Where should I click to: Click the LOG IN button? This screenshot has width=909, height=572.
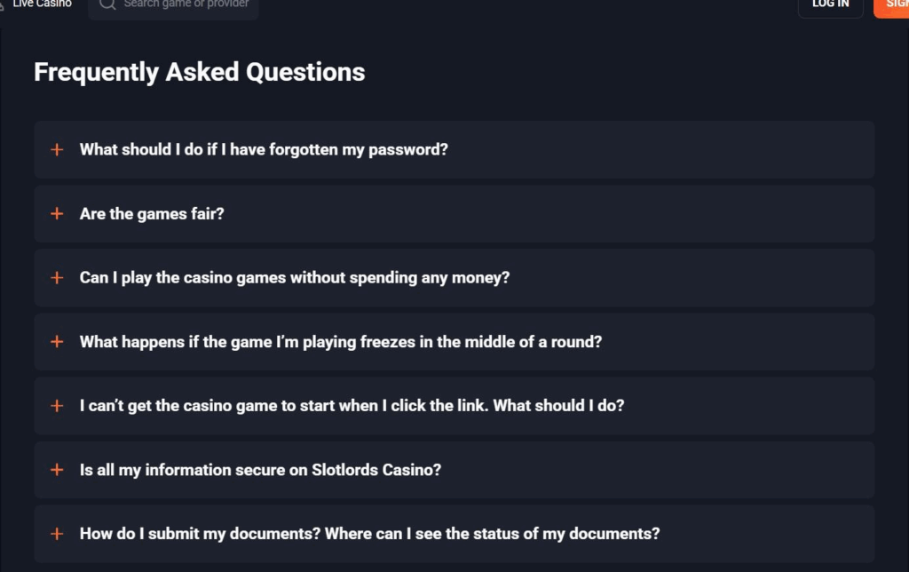tap(830, 4)
